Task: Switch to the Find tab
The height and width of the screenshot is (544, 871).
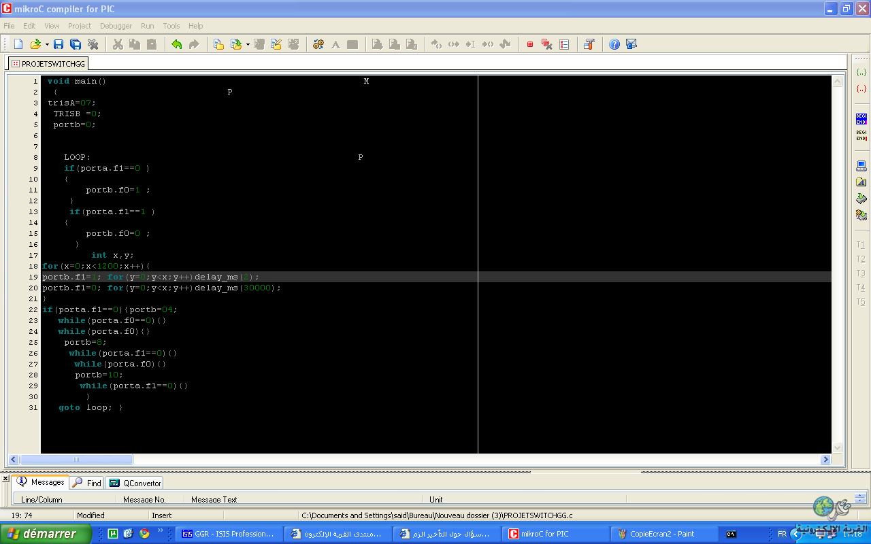Action: (88, 483)
